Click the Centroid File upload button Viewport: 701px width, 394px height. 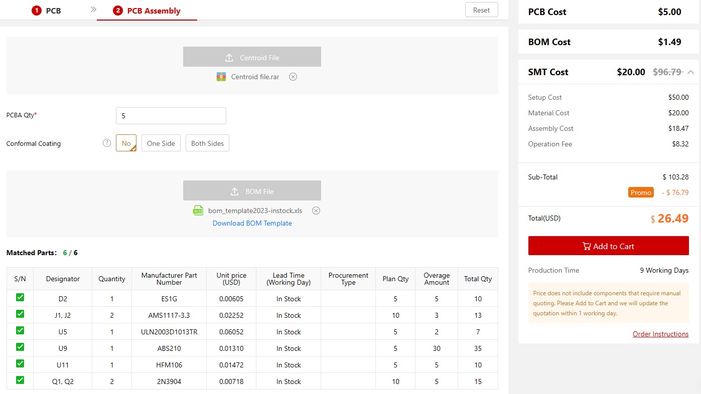tap(252, 57)
